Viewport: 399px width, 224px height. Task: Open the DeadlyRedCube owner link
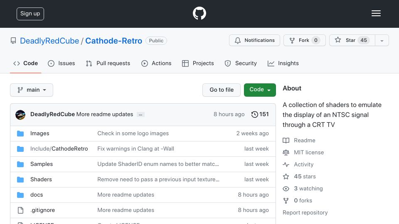click(x=49, y=41)
